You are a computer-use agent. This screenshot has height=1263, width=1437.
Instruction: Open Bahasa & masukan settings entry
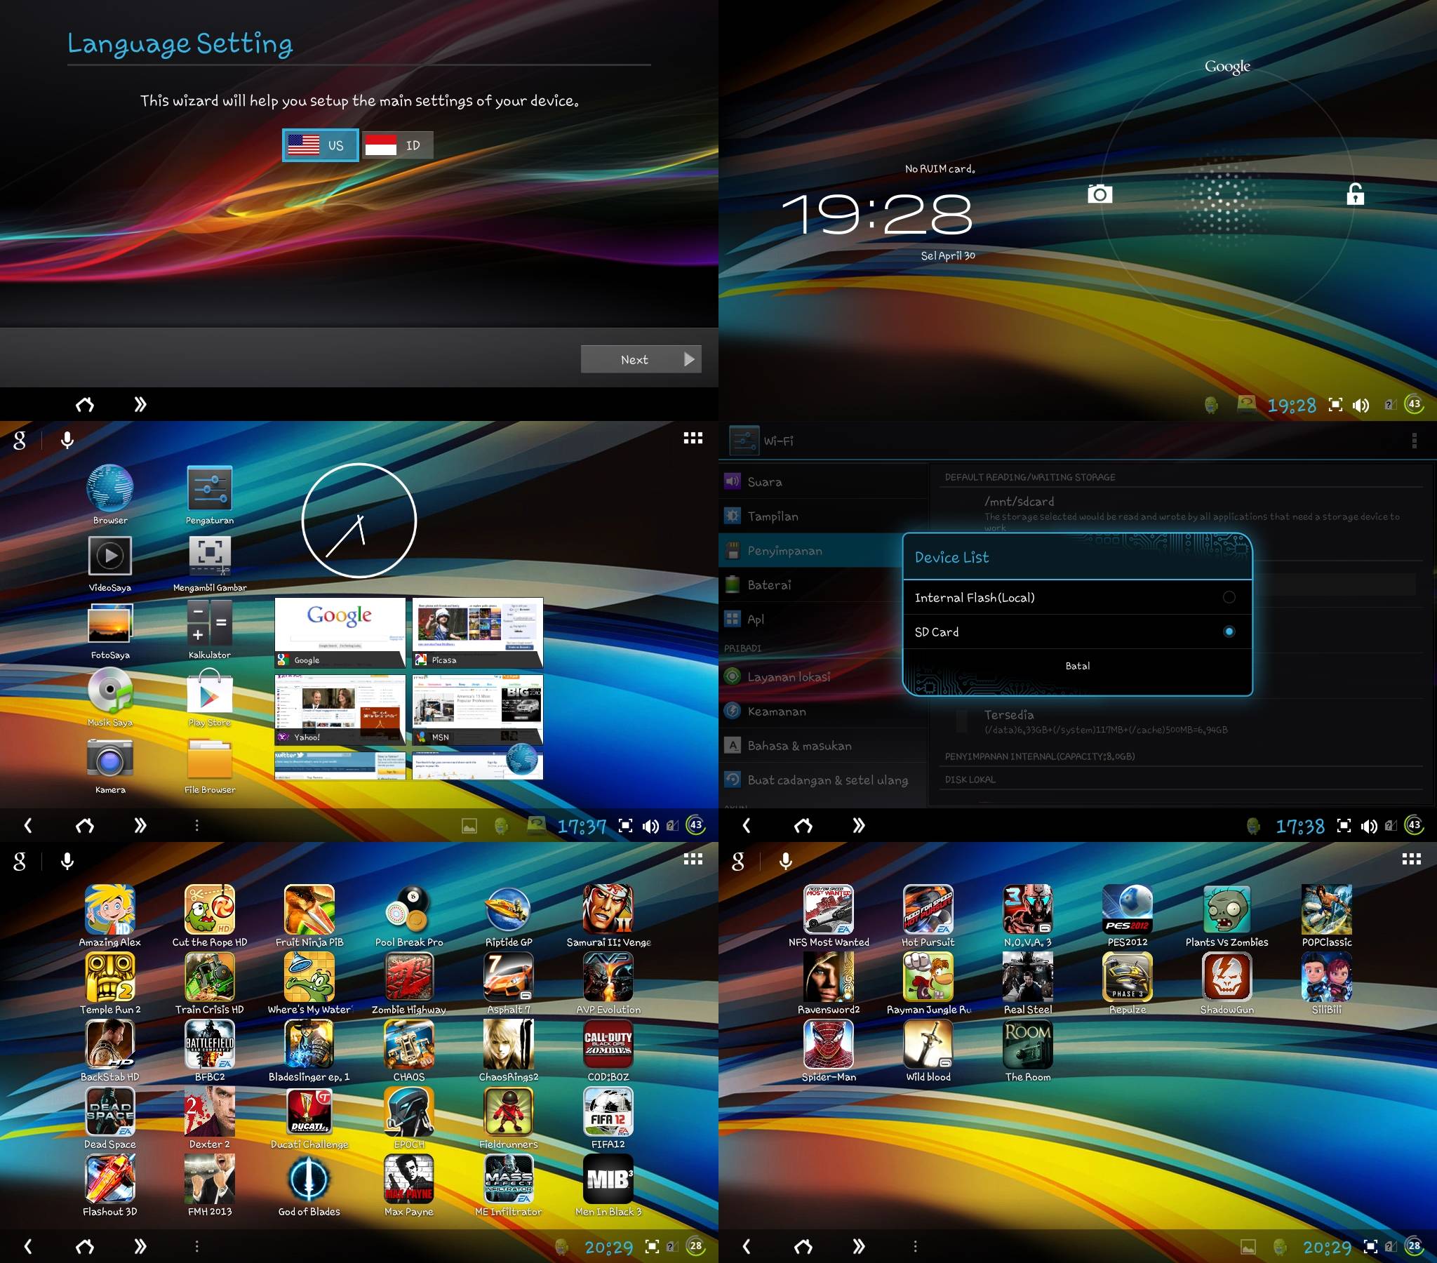pos(824,745)
